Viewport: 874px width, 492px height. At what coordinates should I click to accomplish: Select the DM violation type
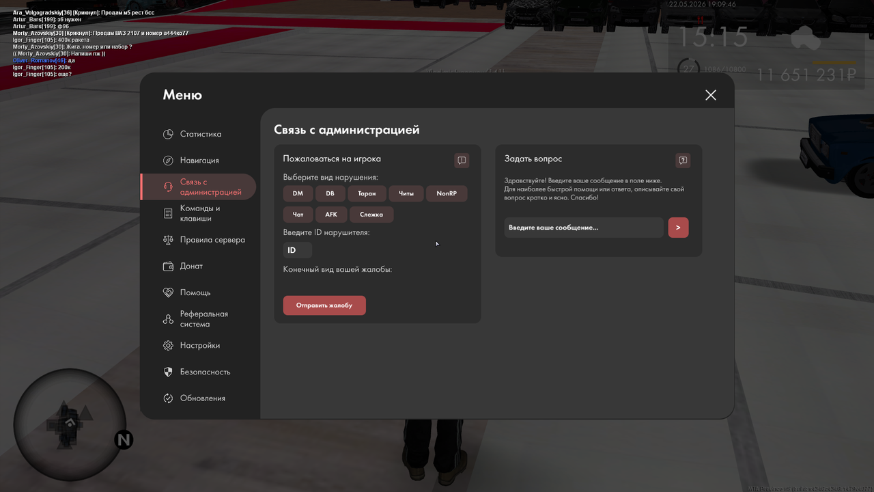coord(298,193)
